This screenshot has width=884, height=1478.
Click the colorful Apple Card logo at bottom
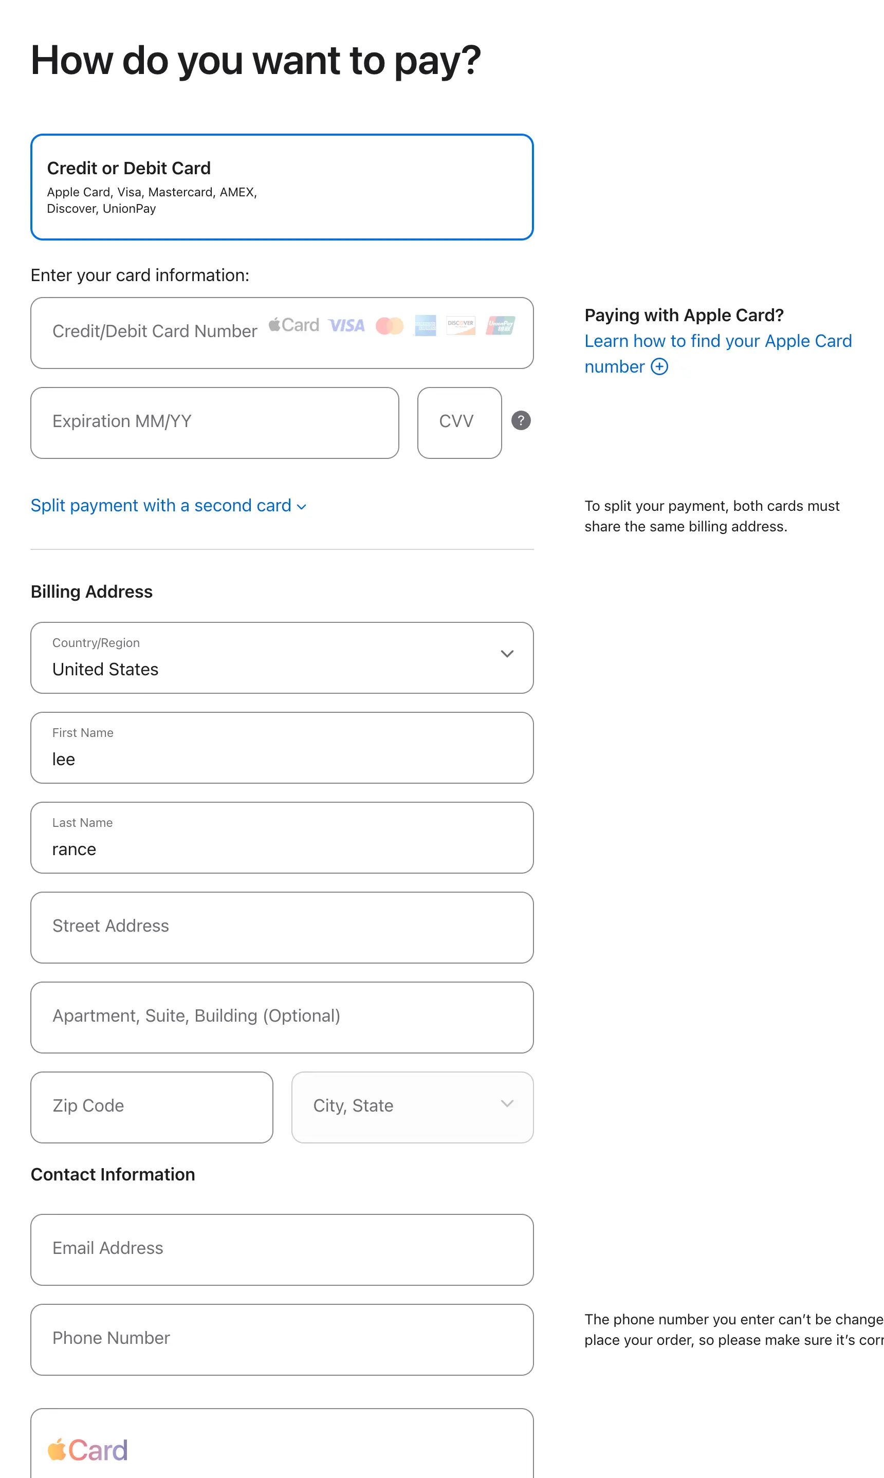[x=87, y=1449]
